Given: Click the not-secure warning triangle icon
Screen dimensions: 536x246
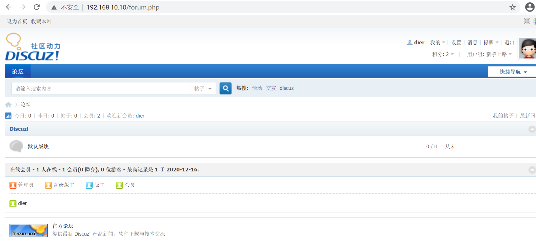Looking at the screenshot, I should tap(54, 7).
